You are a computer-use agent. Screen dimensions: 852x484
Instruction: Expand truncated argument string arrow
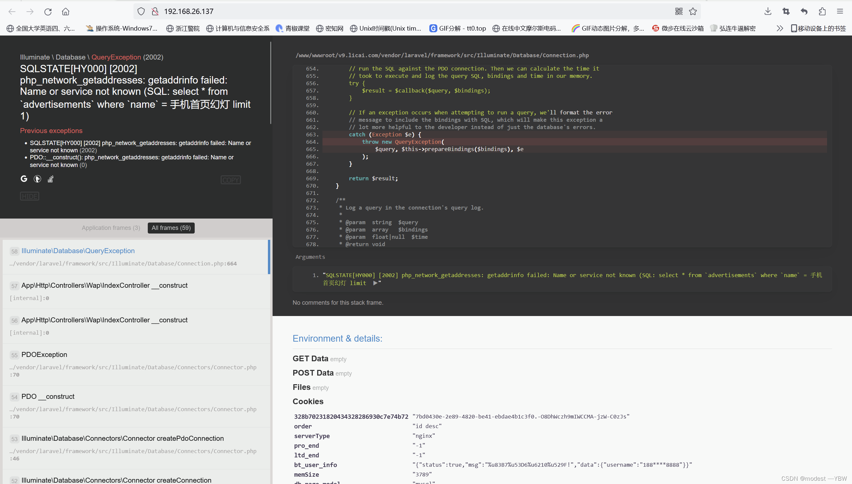(x=375, y=283)
